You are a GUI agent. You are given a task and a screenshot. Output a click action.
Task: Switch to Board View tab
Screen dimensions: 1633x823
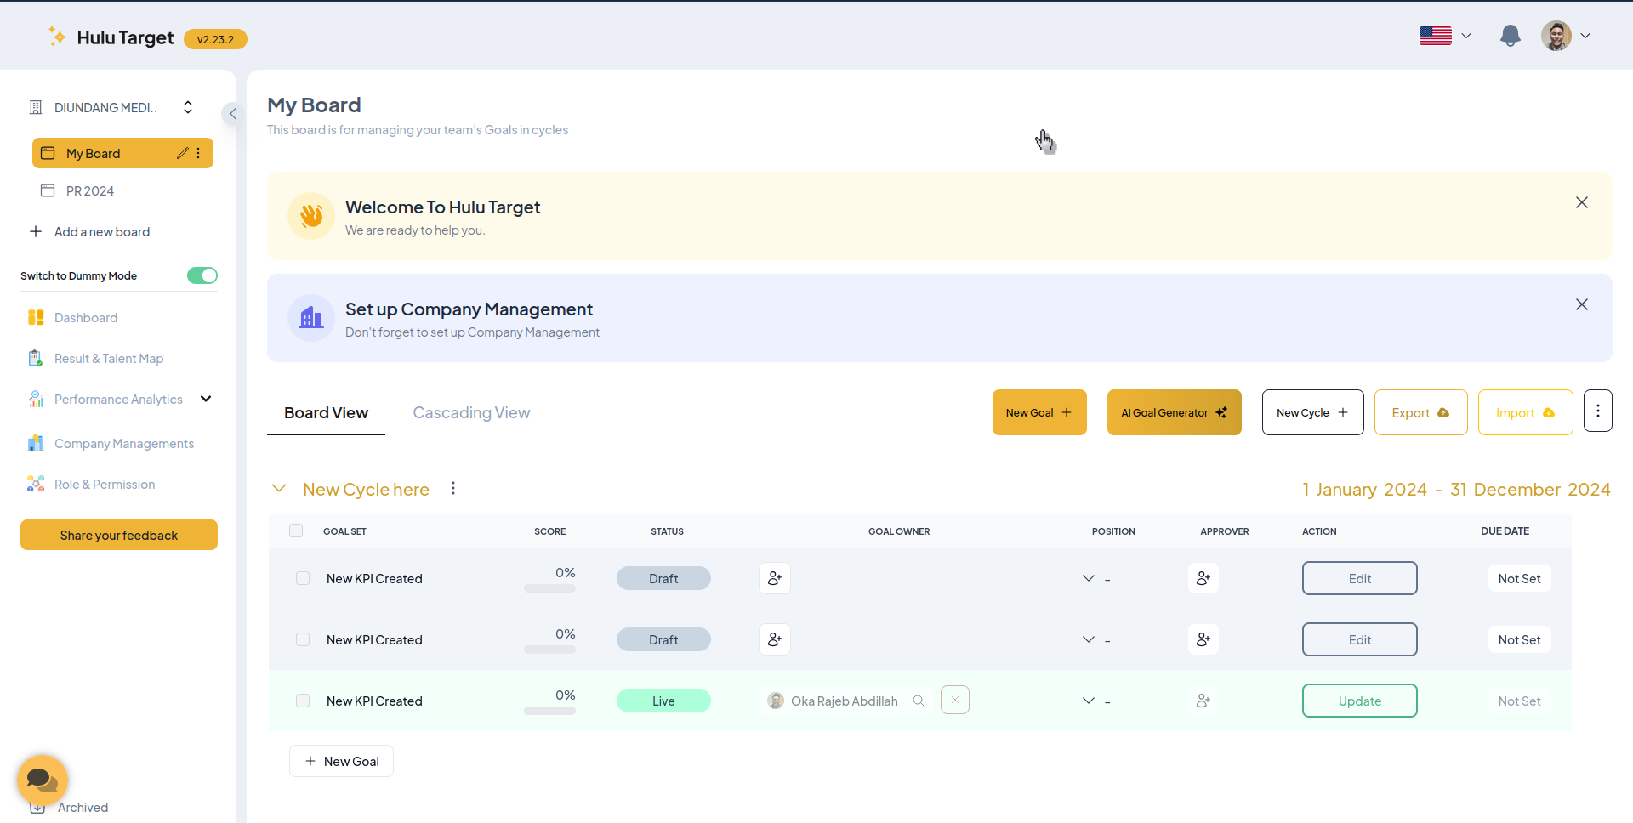point(326,412)
